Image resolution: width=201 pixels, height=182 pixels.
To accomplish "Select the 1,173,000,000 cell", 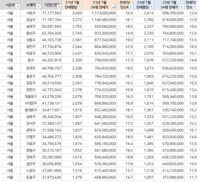I will (100, 13).
